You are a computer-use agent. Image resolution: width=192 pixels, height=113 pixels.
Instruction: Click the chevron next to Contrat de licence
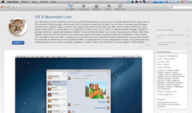point(187,43)
